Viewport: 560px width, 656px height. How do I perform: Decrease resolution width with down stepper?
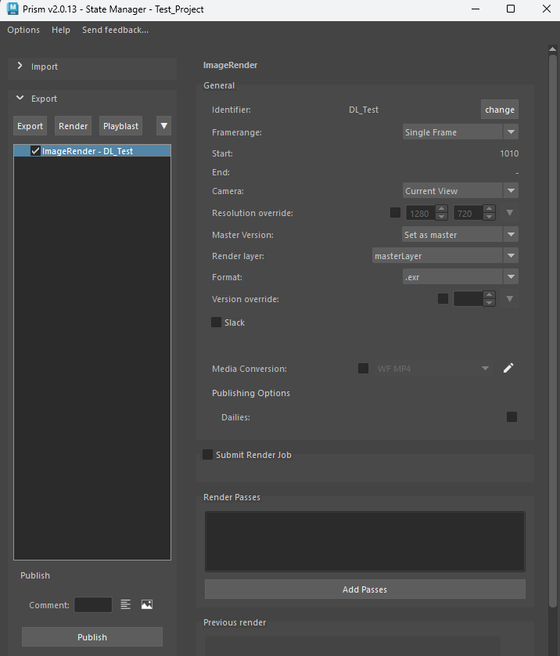click(441, 217)
